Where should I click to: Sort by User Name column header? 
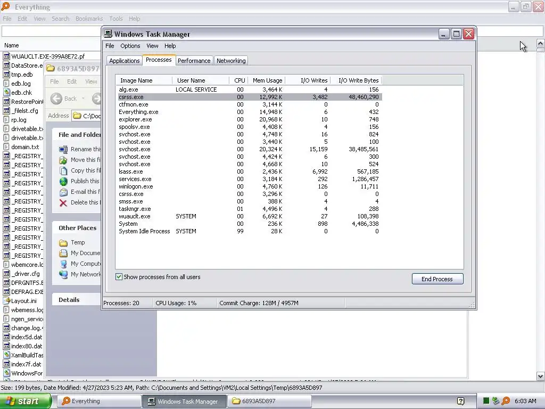pyautogui.click(x=201, y=80)
